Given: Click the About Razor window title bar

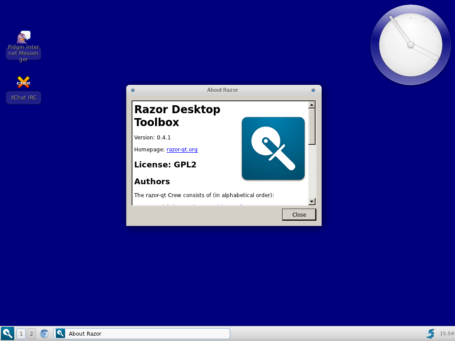Looking at the screenshot, I should (224, 90).
